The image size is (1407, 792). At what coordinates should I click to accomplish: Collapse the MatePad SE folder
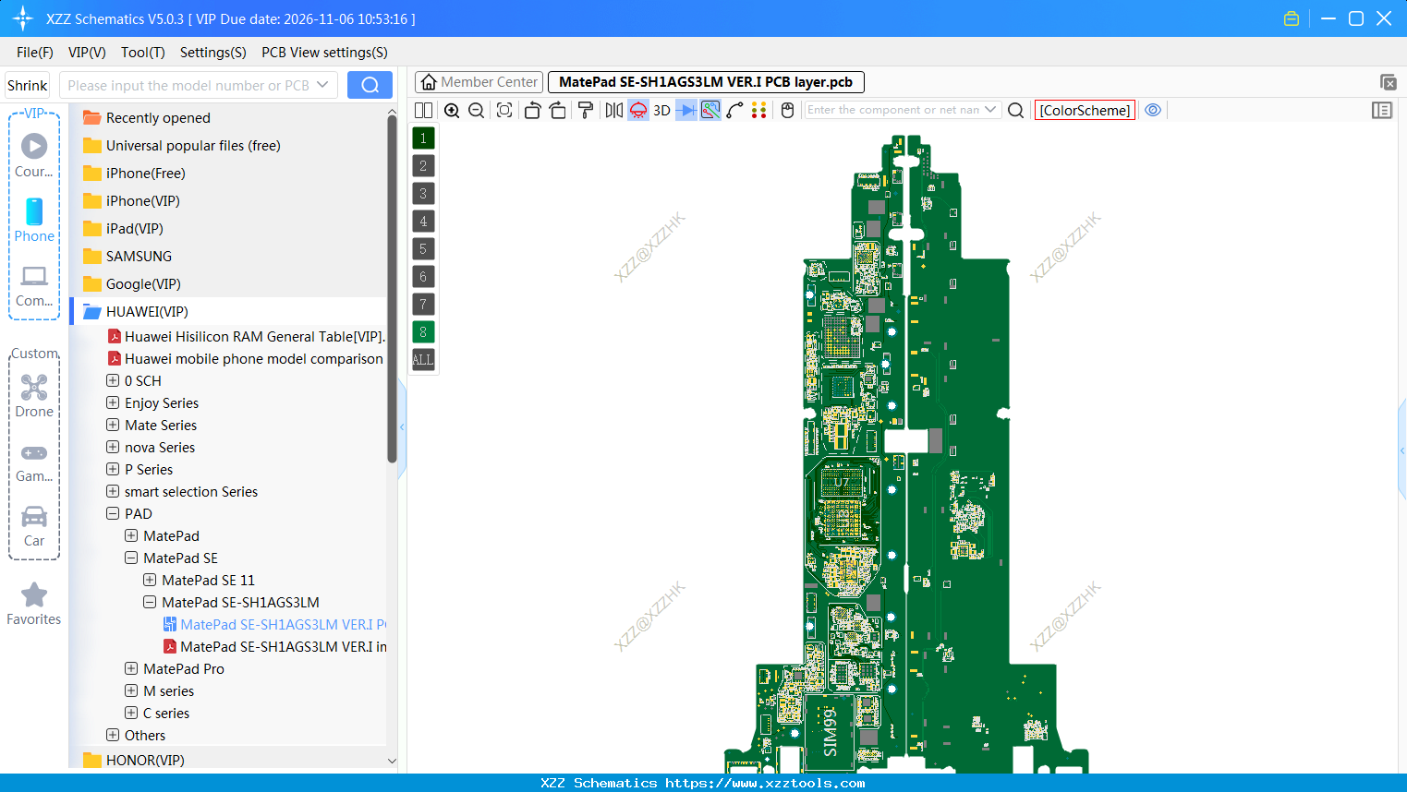click(x=130, y=558)
